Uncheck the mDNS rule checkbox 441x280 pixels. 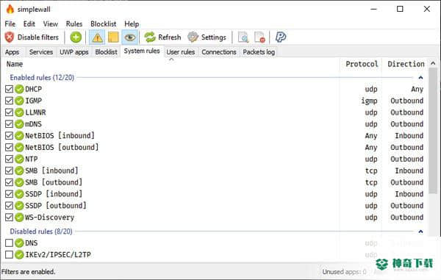(9, 124)
